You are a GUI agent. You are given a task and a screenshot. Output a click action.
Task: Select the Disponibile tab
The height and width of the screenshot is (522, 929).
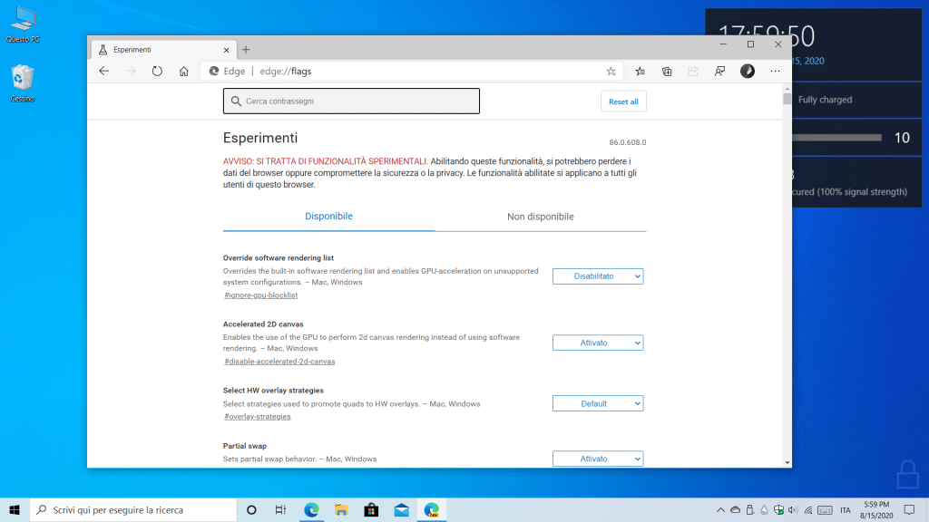click(x=328, y=217)
